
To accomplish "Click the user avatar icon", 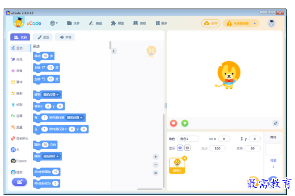I will coord(271,23).
